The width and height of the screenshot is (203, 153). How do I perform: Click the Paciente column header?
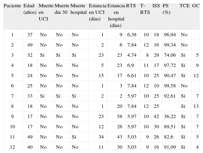(x=12, y=6)
